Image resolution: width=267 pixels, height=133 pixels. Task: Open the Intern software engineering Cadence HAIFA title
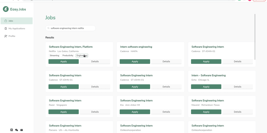[136, 47]
